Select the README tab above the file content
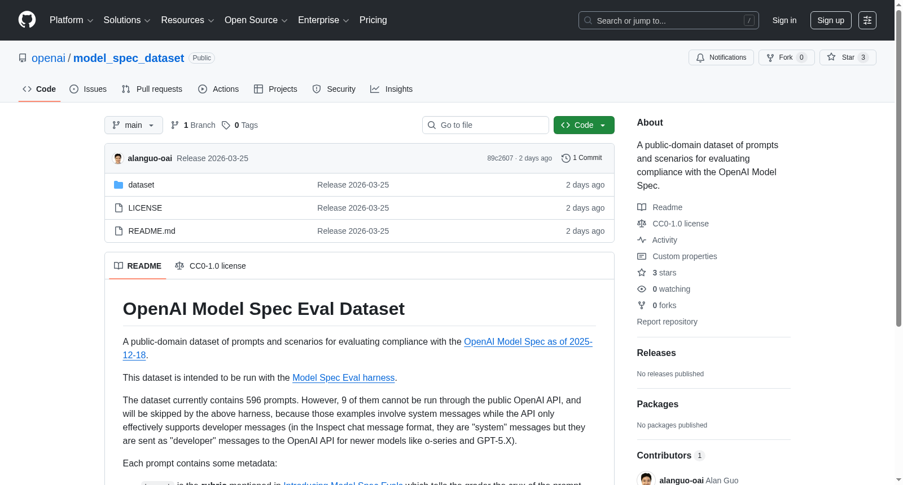 [x=138, y=266]
